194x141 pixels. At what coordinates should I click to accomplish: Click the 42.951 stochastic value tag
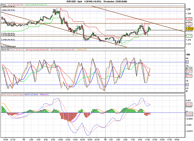click(x=189, y=76)
